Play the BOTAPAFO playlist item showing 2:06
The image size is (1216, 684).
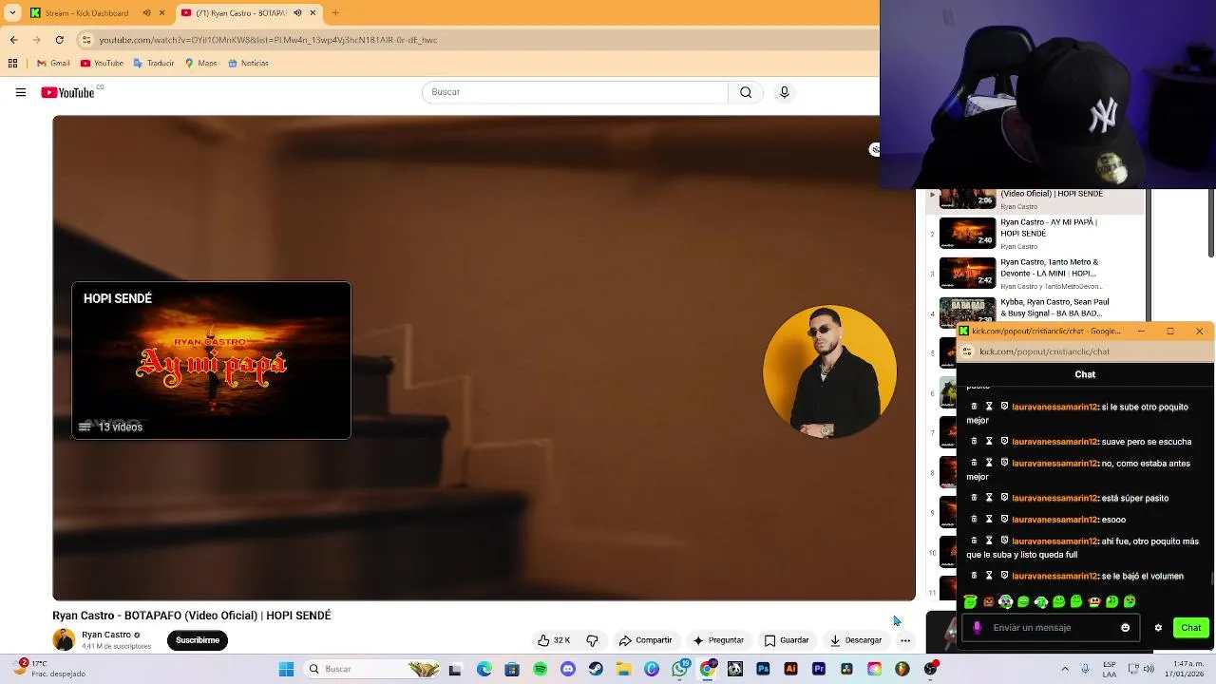[1035, 199]
